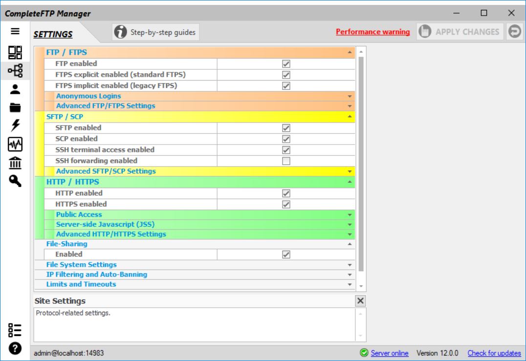
Task: Expand File System Settings arrow
Action: click(350, 265)
